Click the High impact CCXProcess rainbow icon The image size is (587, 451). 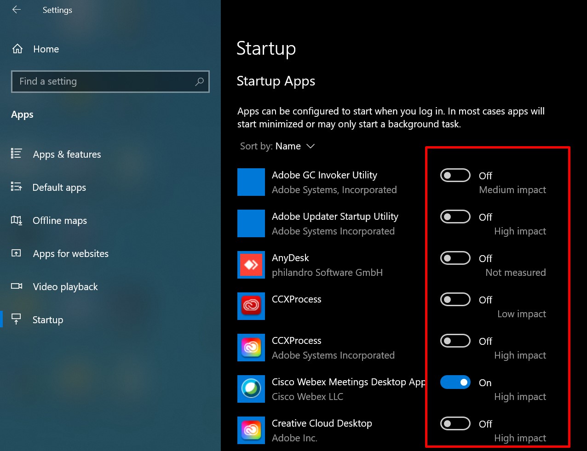coord(251,348)
